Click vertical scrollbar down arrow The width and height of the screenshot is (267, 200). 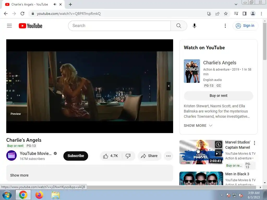[x=265, y=183]
